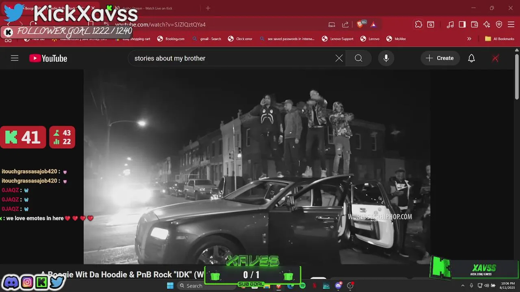
Task: Open the see saved passwords bookmark
Action: point(287,39)
